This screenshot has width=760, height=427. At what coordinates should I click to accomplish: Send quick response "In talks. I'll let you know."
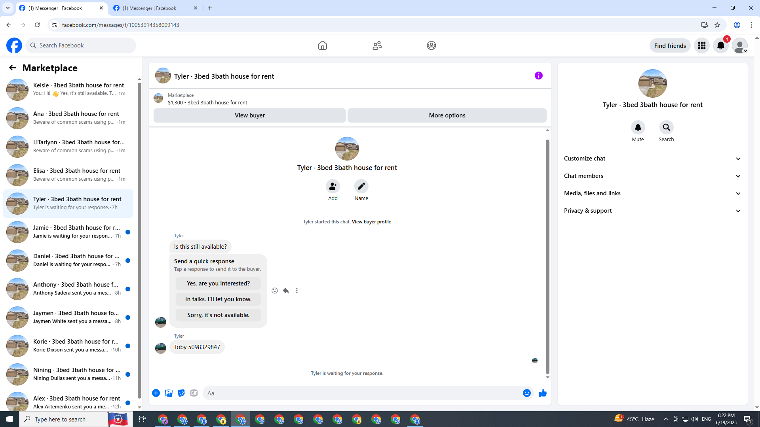(x=218, y=299)
